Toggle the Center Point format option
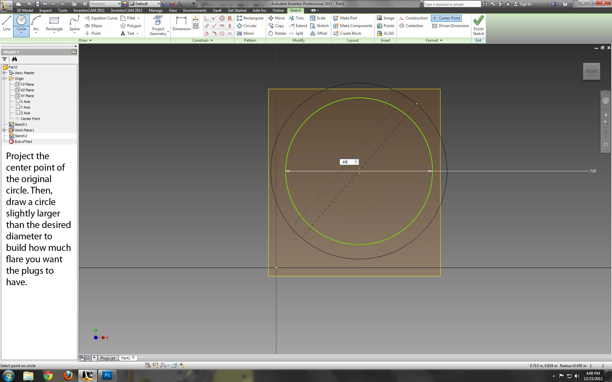 tap(446, 18)
